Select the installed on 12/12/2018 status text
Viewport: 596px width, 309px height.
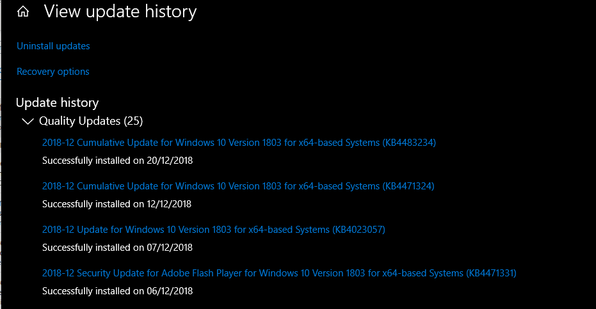pos(117,203)
